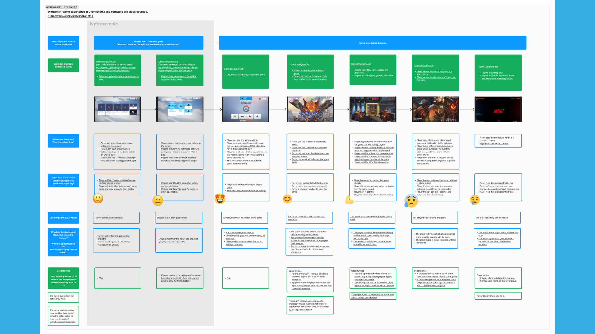Select the UNRANKED mode screenshot thumbnail

[180, 109]
